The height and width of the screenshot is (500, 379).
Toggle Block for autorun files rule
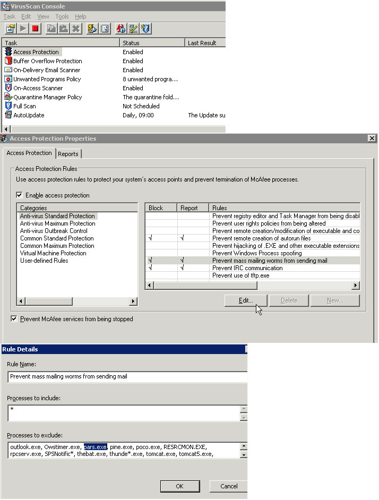click(x=150, y=238)
